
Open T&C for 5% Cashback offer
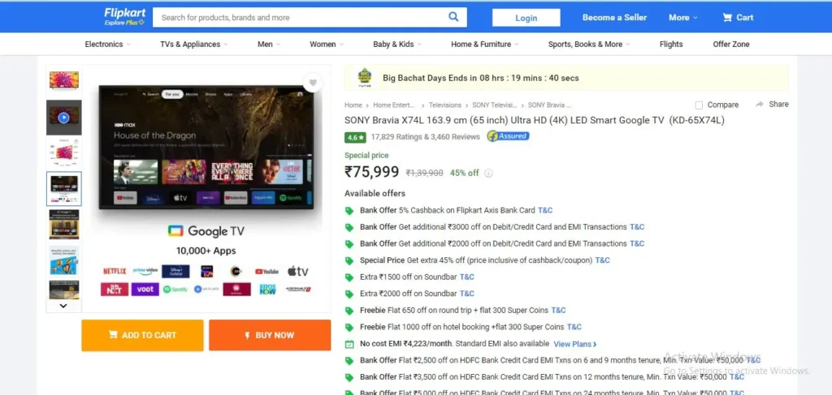(x=545, y=210)
